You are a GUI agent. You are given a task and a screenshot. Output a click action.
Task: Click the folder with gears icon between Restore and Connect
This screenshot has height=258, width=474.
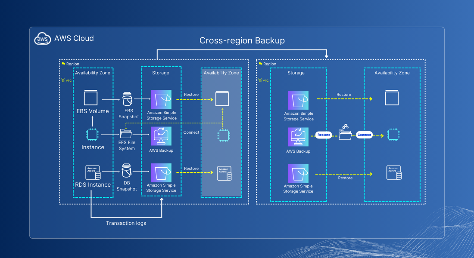[x=345, y=132]
